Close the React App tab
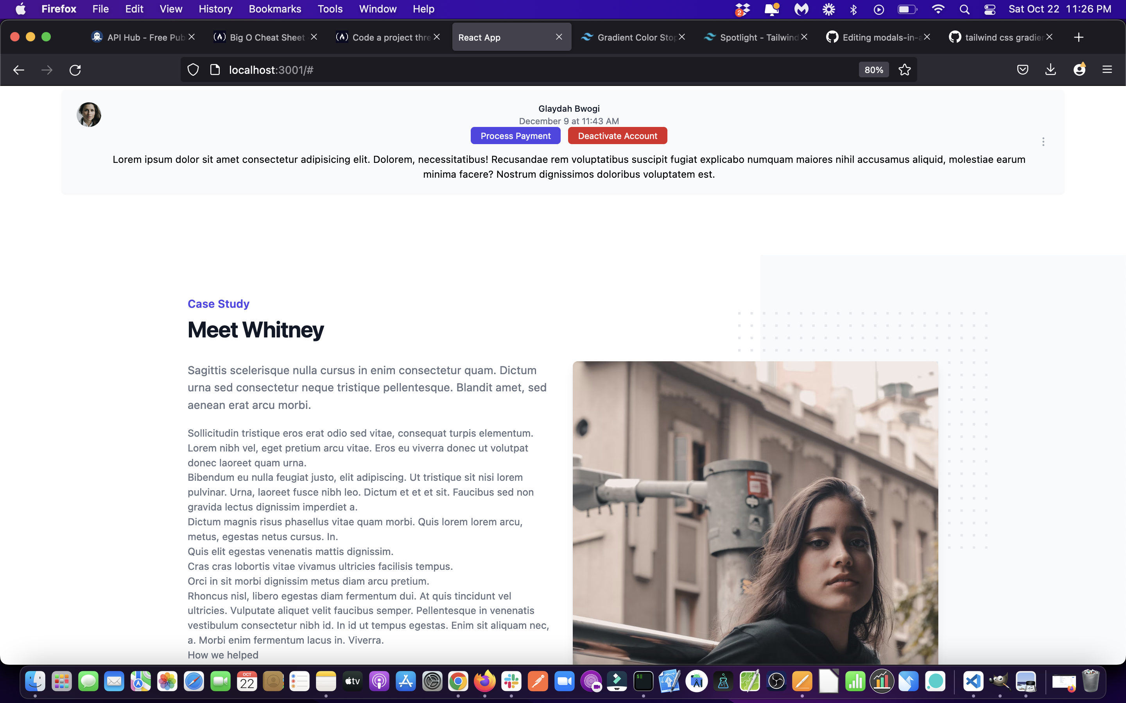The width and height of the screenshot is (1126, 703). tap(559, 37)
